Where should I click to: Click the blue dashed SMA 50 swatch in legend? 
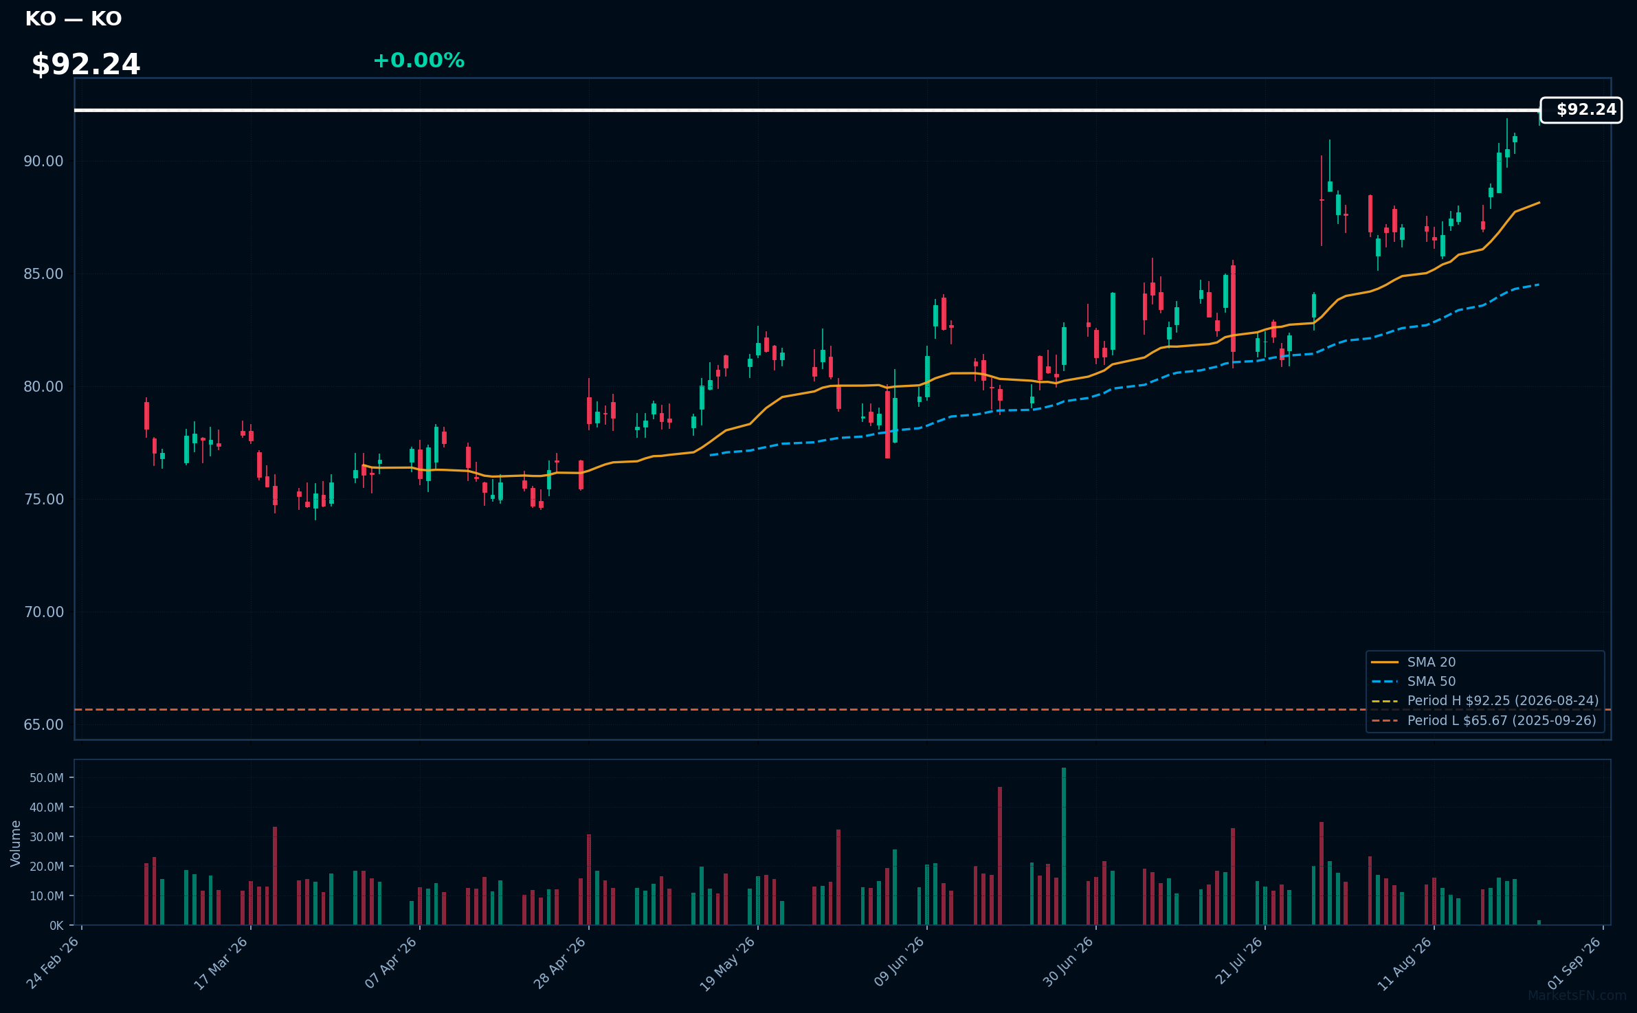click(x=1385, y=682)
